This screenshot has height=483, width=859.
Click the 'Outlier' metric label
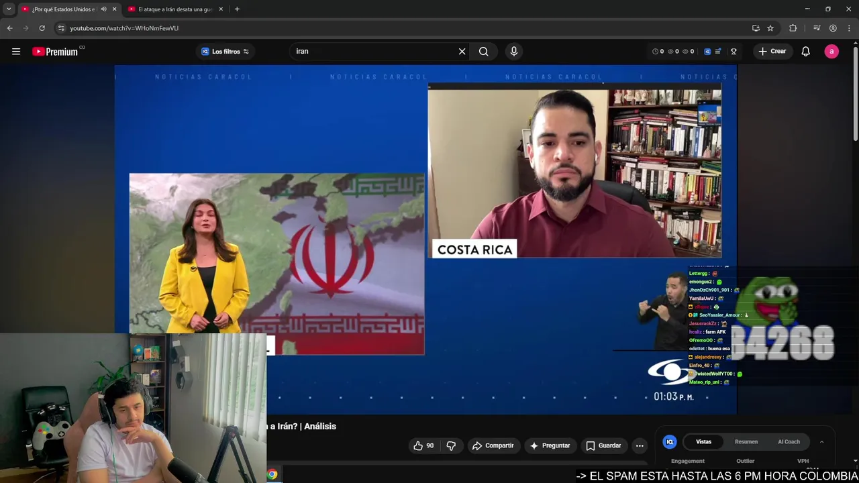pyautogui.click(x=746, y=461)
